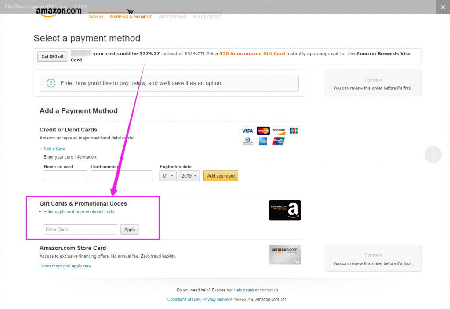The image size is (450, 309).
Task: Click the FireShot Capture 002.png file name
Action: tap(36, 7)
